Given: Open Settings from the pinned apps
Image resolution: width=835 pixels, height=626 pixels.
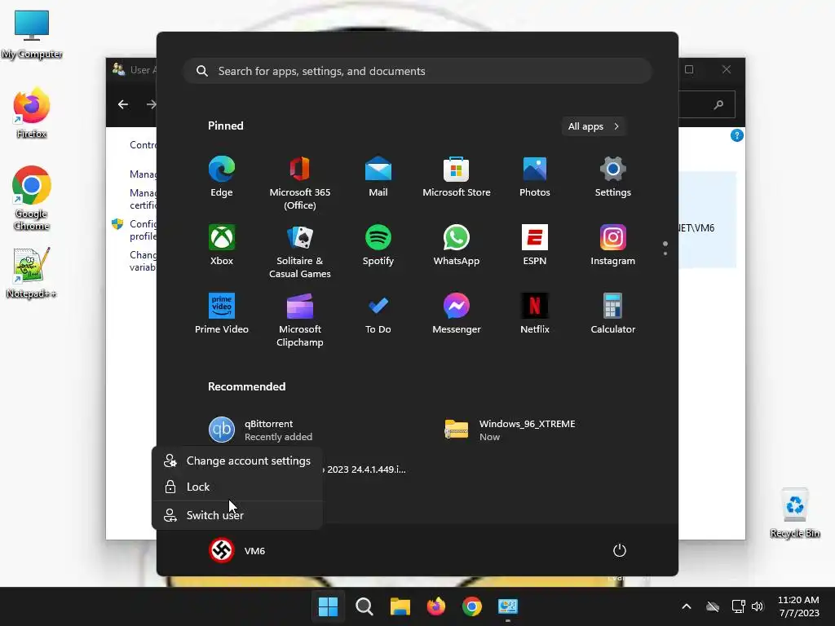Looking at the screenshot, I should (x=613, y=177).
